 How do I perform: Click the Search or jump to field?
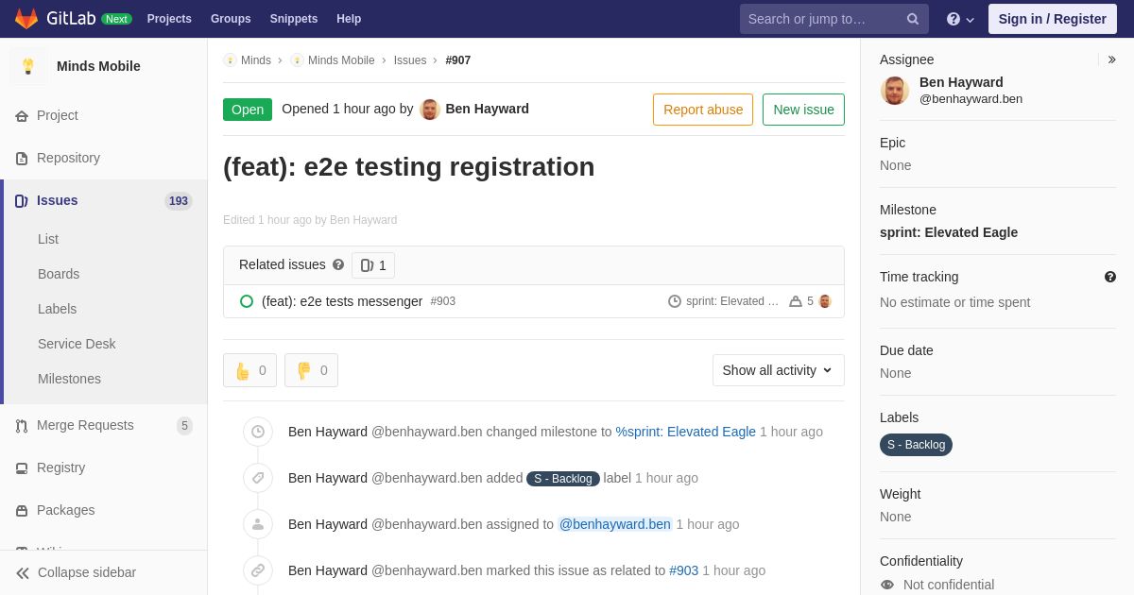point(822,19)
